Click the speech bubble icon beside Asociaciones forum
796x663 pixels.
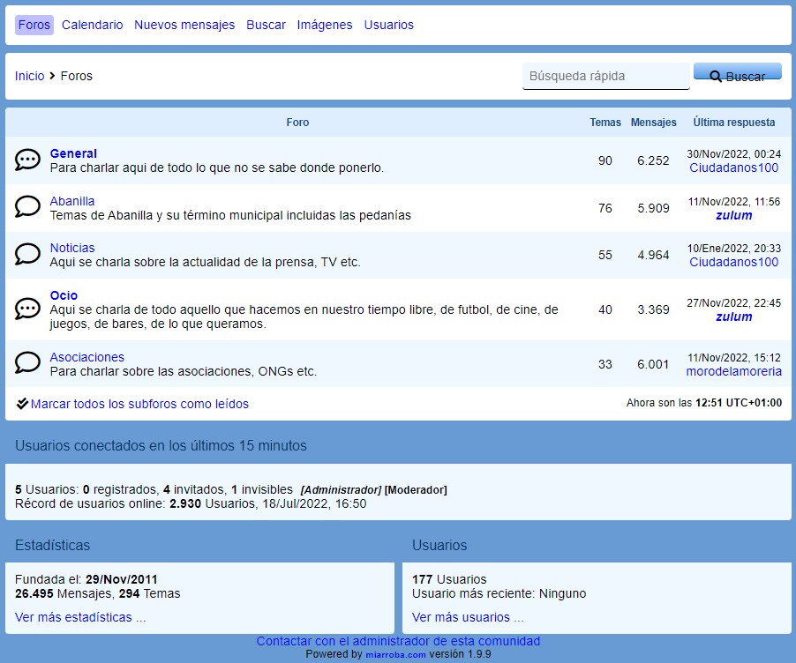pos(27,363)
